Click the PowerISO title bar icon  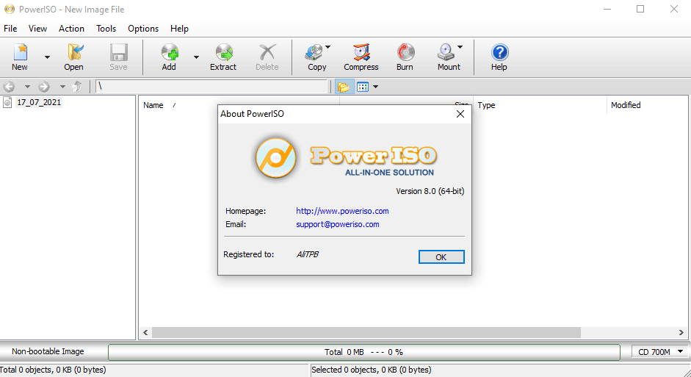click(10, 10)
